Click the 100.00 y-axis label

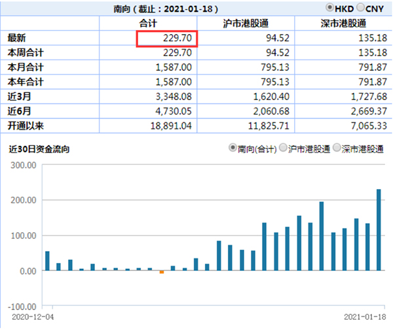(24, 235)
